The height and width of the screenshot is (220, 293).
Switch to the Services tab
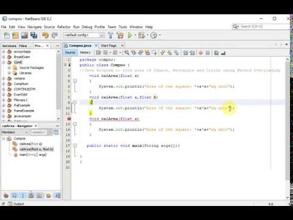click(x=9, y=46)
